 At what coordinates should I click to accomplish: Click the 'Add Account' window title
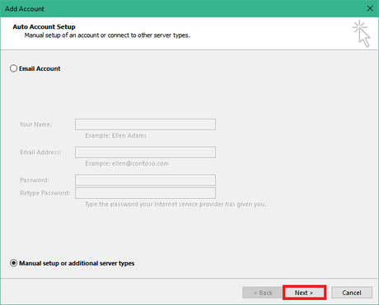[25, 9]
